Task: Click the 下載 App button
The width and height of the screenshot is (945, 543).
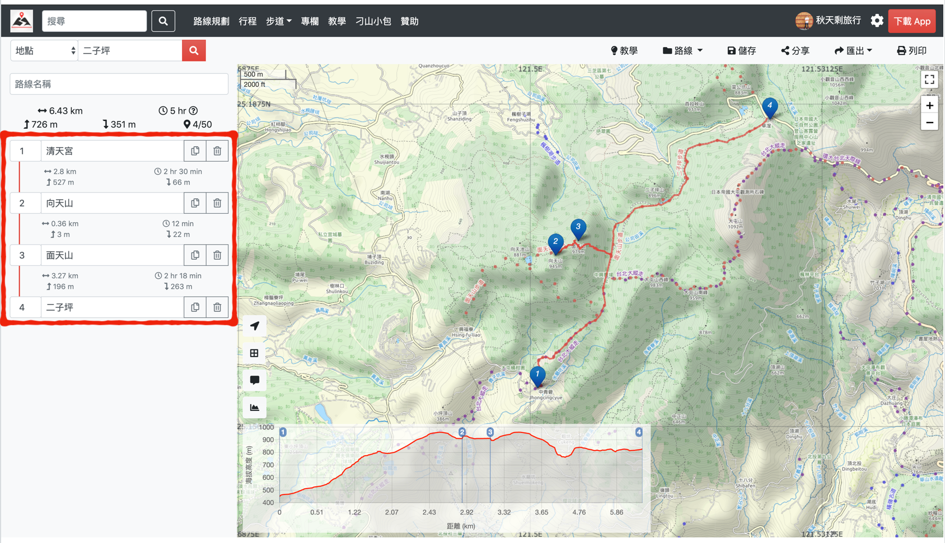Action: [912, 21]
